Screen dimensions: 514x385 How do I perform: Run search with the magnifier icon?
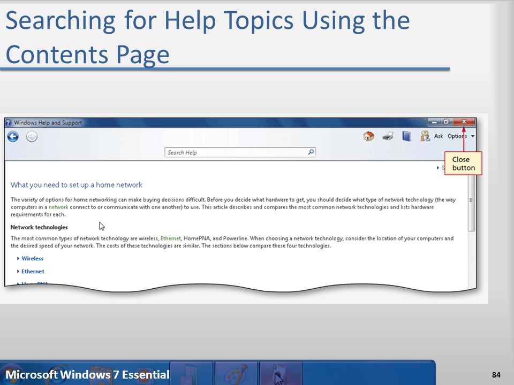pyautogui.click(x=311, y=152)
